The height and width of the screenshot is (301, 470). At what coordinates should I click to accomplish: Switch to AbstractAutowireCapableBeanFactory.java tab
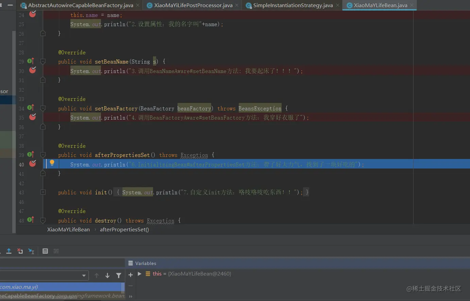tap(80, 5)
